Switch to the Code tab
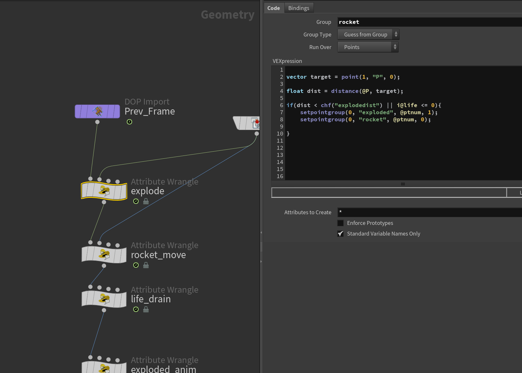 click(x=273, y=8)
